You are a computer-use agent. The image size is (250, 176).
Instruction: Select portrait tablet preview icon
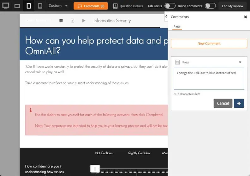point(29,6)
